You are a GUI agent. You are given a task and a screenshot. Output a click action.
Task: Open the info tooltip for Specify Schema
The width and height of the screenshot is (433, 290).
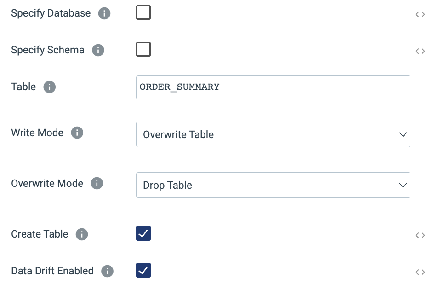[x=98, y=50]
